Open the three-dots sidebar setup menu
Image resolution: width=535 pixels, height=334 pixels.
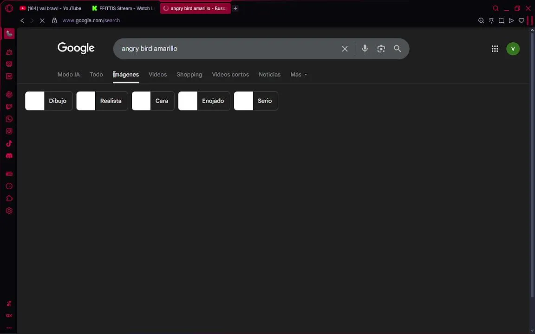tap(9, 328)
